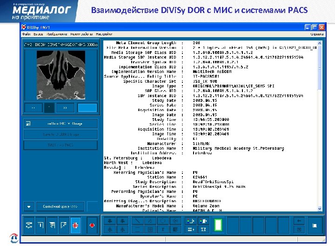Click the 'Specific Character Set' label
The height and width of the screenshot is (251, 335).
150,81
